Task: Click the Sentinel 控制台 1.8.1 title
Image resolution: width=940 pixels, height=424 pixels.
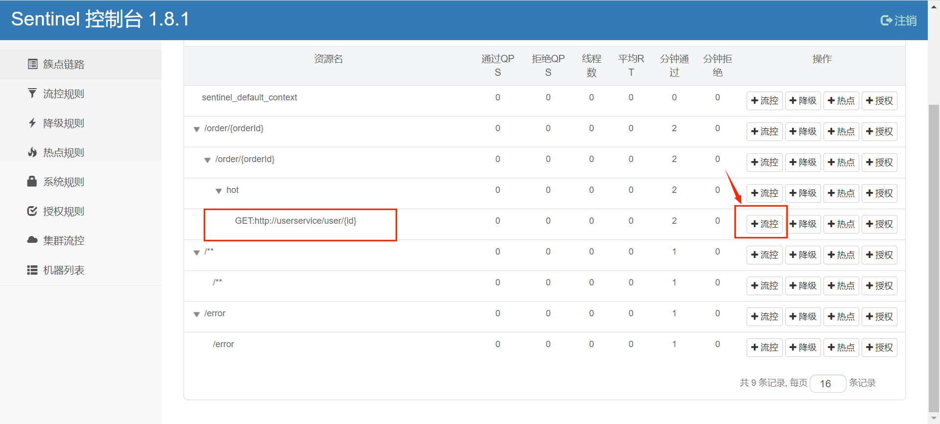Action: (x=100, y=19)
